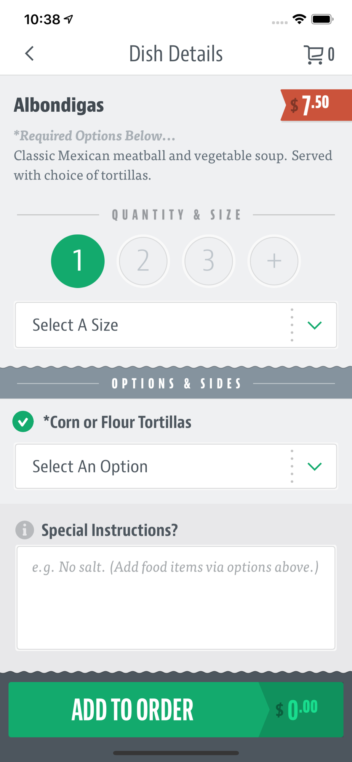Tap the plus circle for more quantity
The image size is (352, 762).
coord(274,261)
